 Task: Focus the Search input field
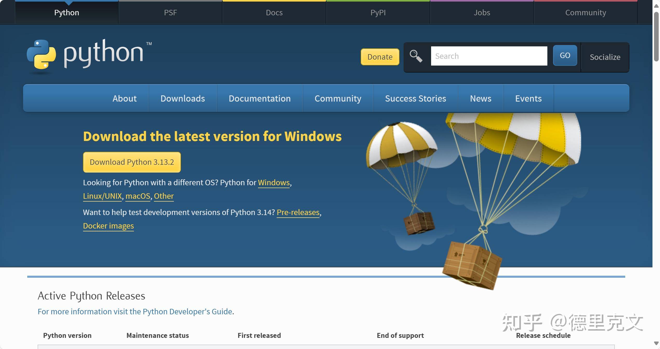(489, 56)
